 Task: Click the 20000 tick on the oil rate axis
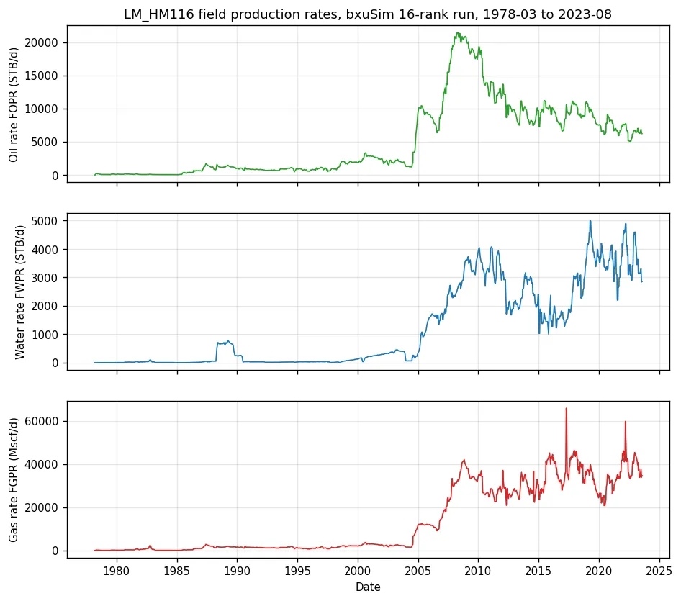[x=41, y=42]
